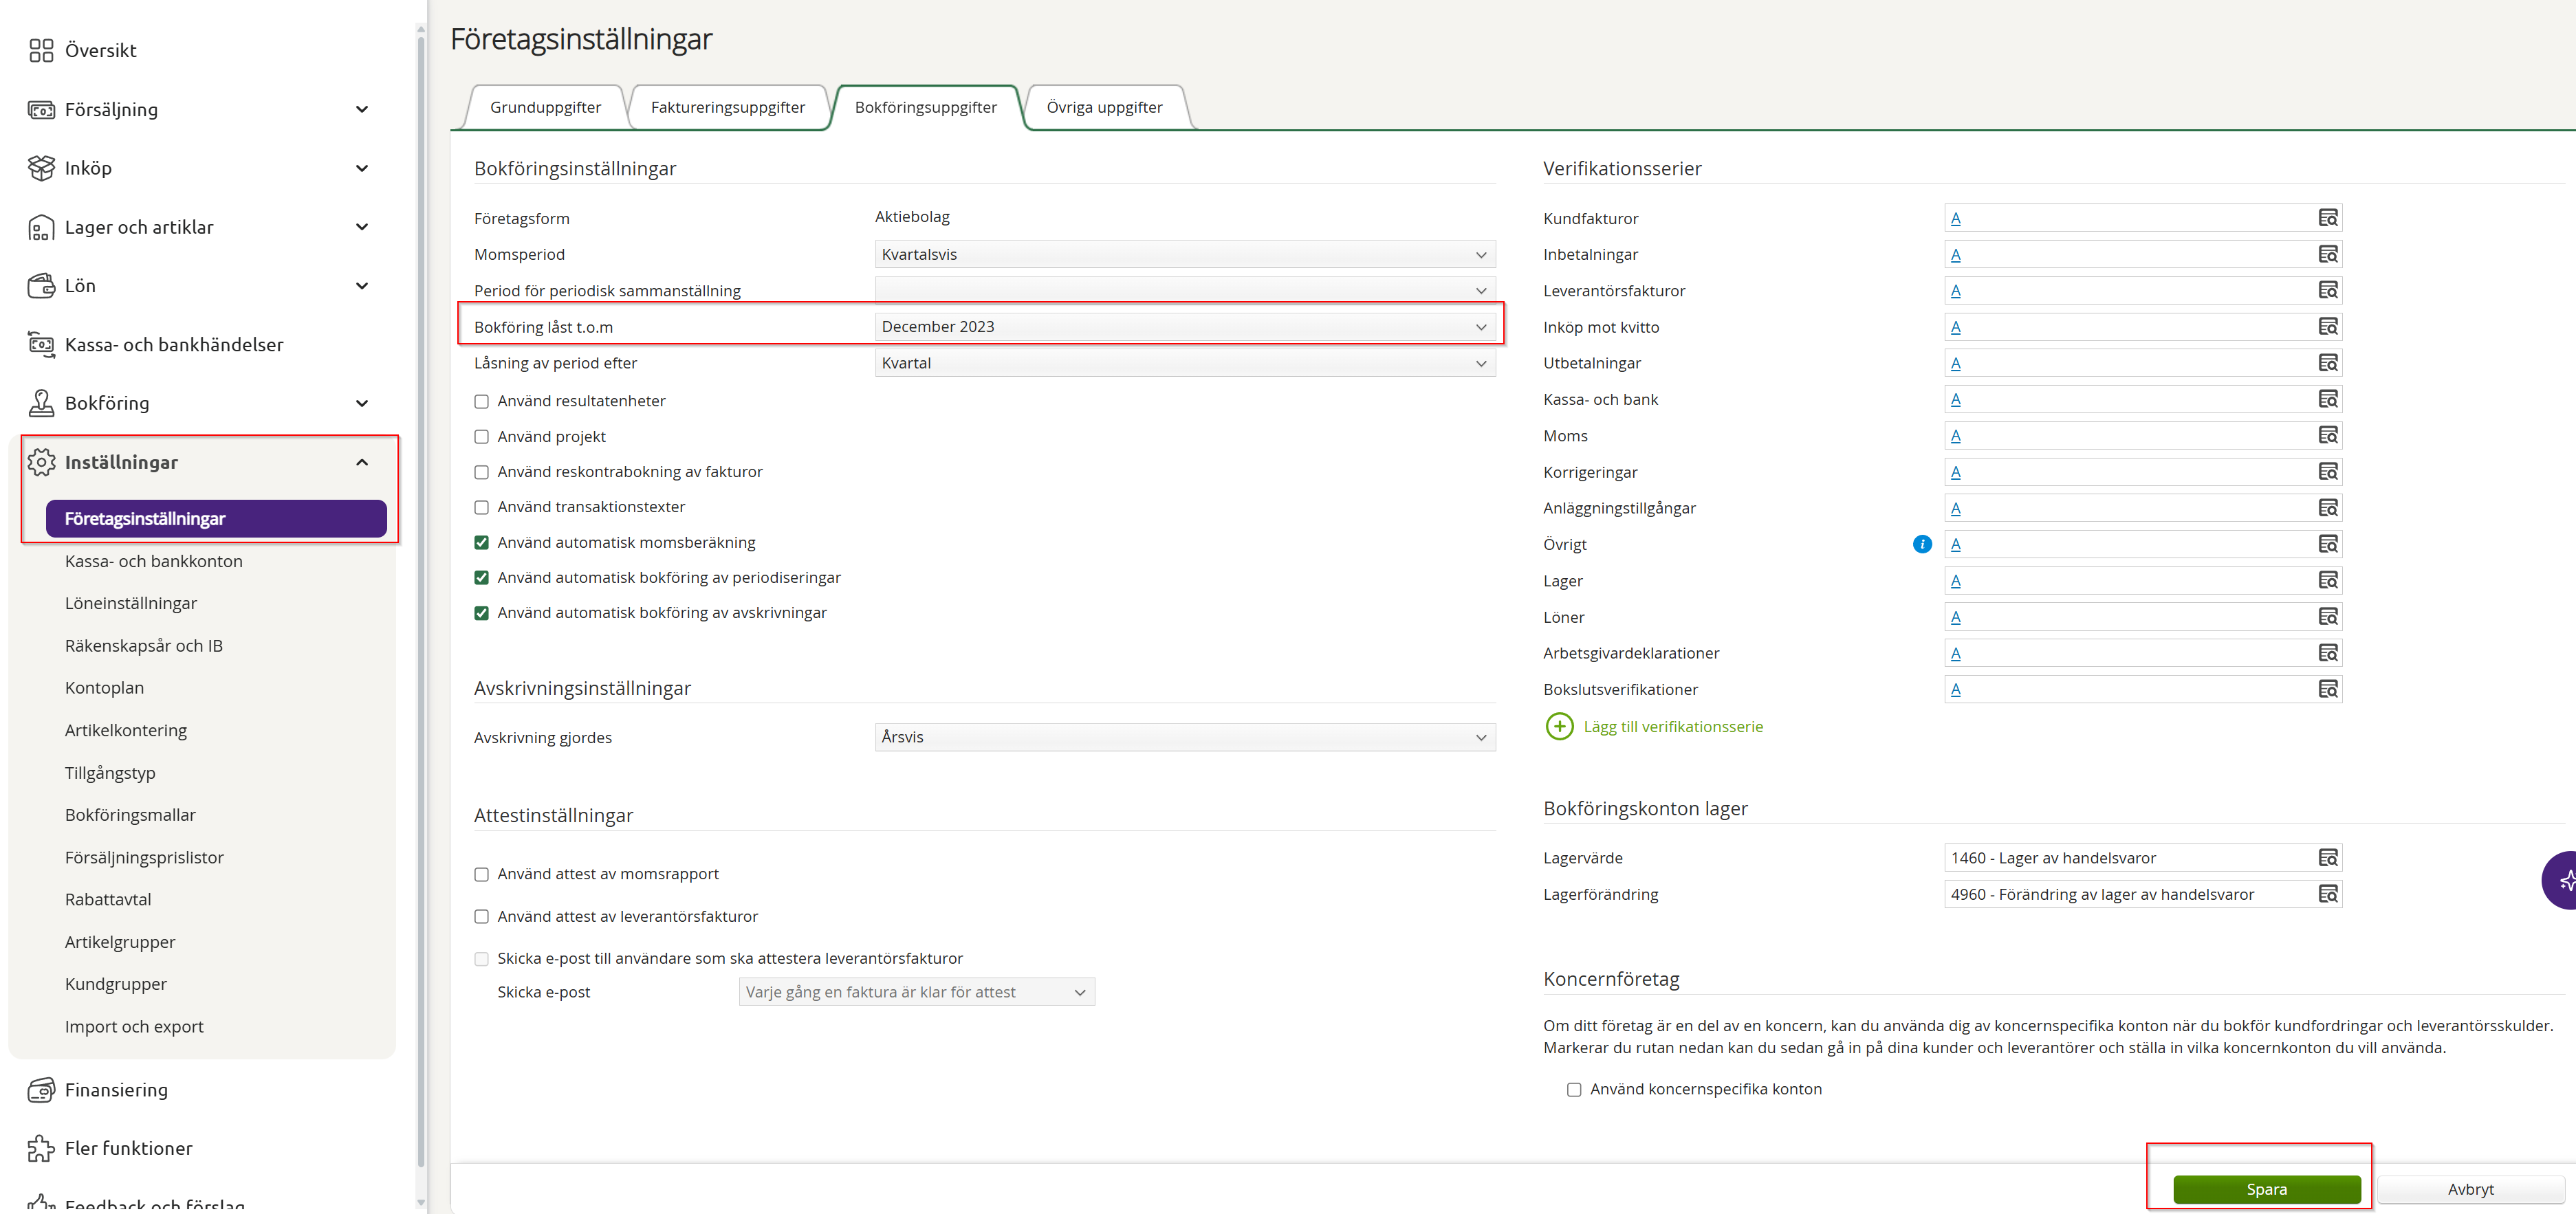Open Låsning av period efter dropdown
The width and height of the screenshot is (2576, 1214).
pos(1185,363)
